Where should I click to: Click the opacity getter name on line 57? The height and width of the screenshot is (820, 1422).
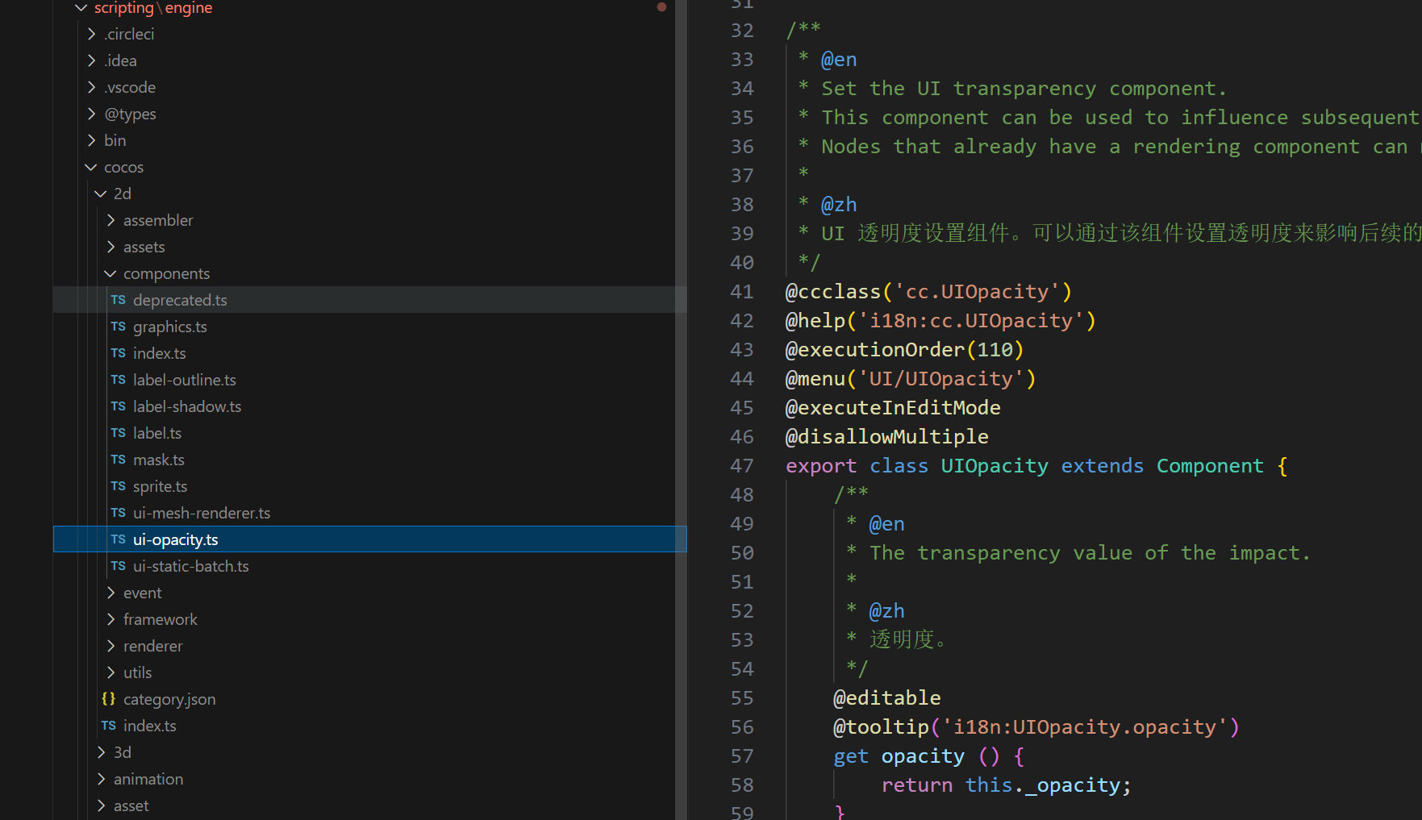click(923, 756)
